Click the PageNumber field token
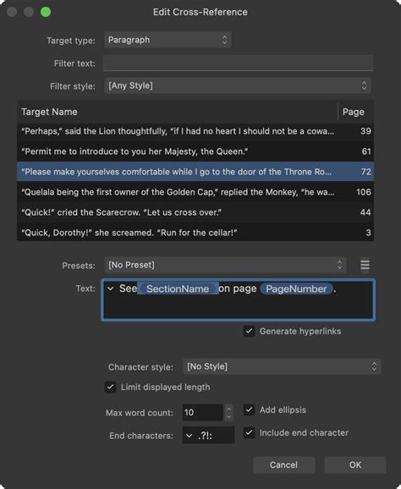Screen dimensions: 401x489 point(296,288)
